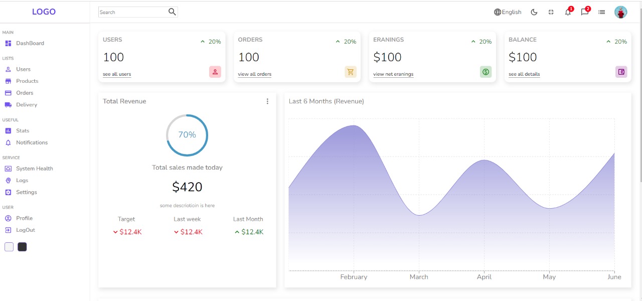Open Logs in the sidebar
The width and height of the screenshot is (642, 301).
[x=22, y=181]
